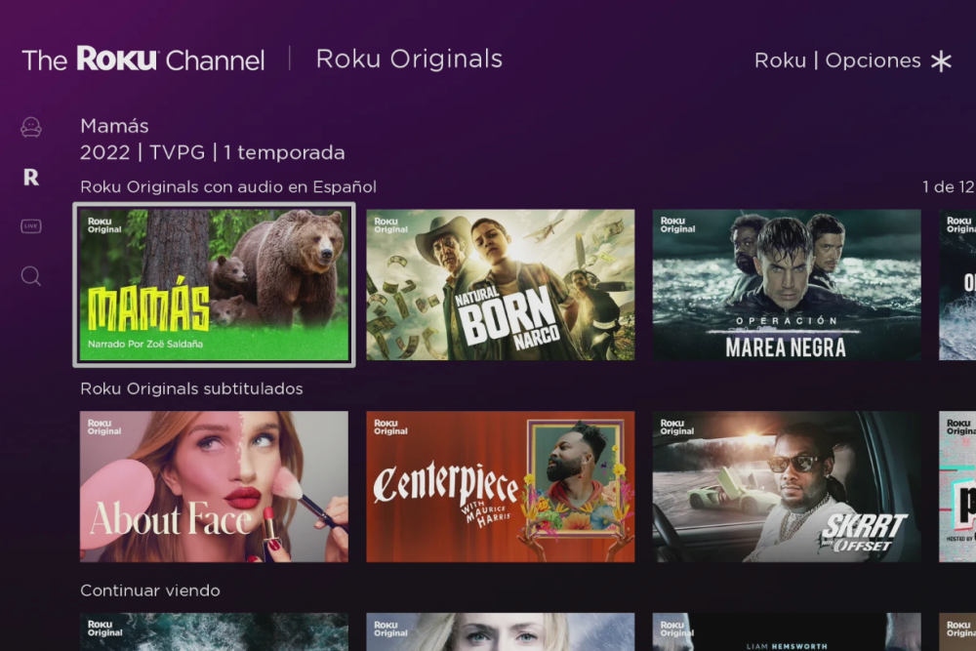Open the search magnifier icon
Image resolution: width=976 pixels, height=651 pixels.
pos(31,275)
